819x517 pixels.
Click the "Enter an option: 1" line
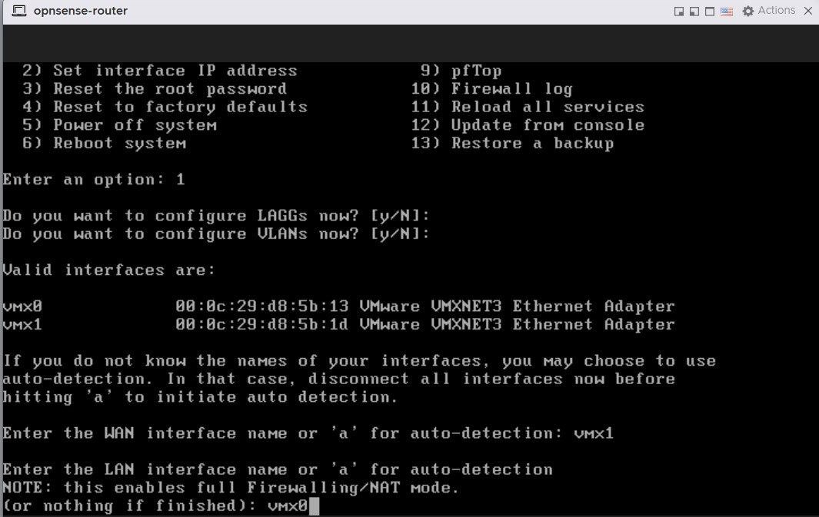[x=94, y=180]
